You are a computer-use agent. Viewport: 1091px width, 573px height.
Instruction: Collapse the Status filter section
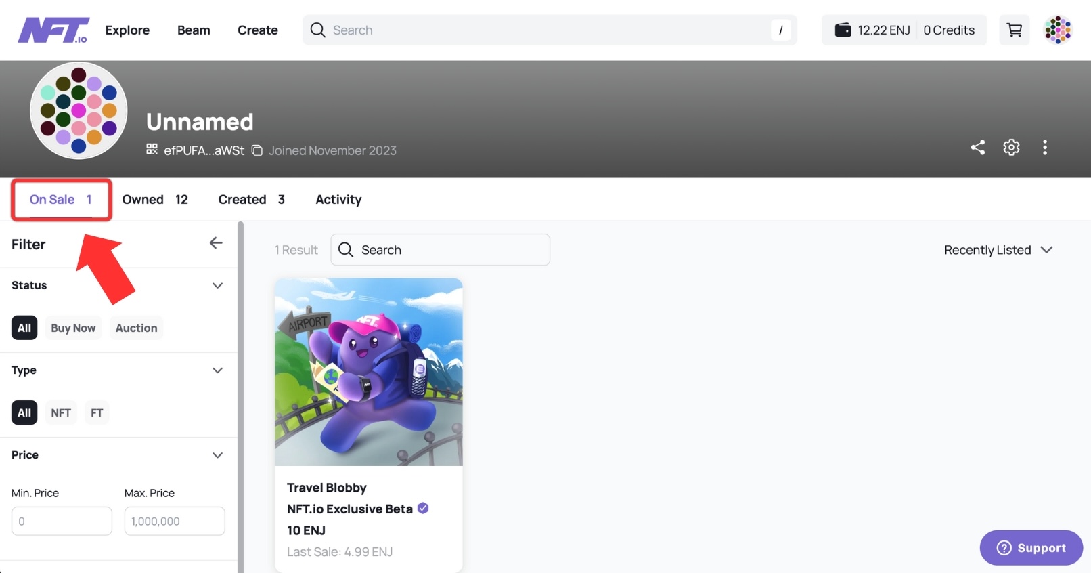click(217, 285)
